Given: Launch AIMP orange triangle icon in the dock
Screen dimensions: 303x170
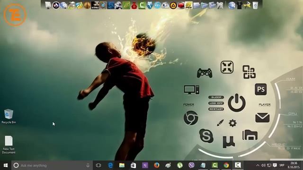Looking at the screenshot, I should coord(173,5).
